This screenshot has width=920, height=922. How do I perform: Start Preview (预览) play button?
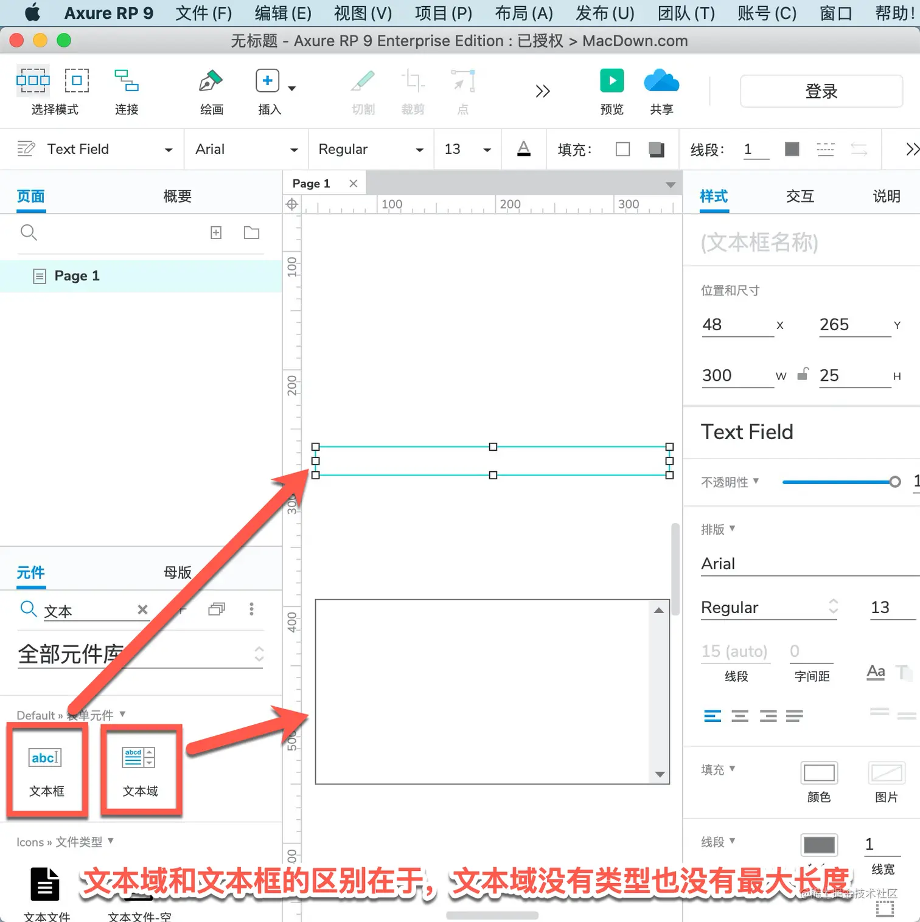click(x=612, y=80)
